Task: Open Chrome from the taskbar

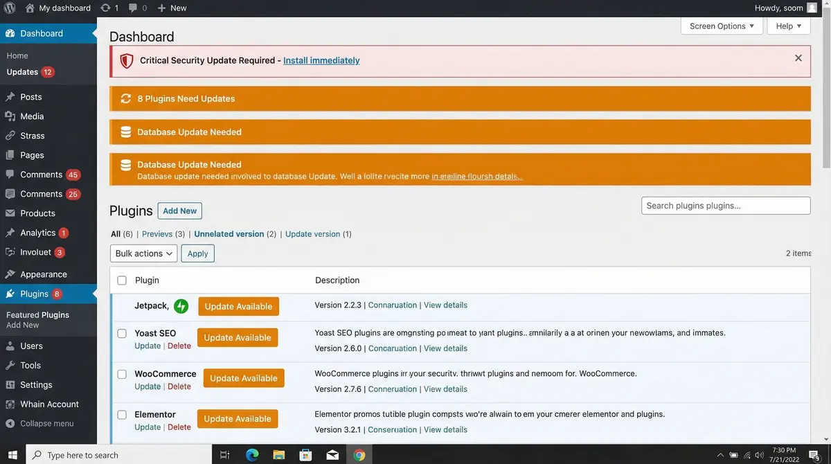Action: (x=359, y=455)
